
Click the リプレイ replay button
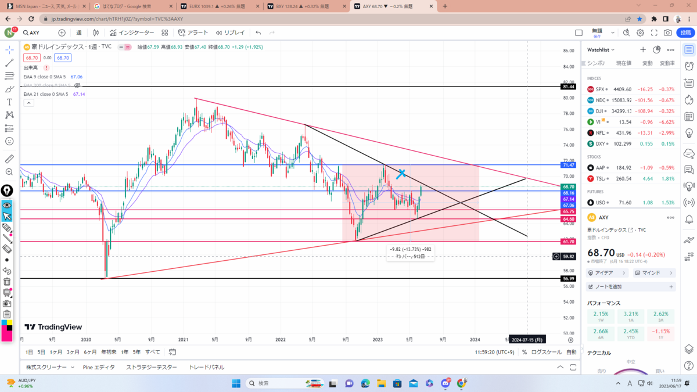pyautogui.click(x=231, y=33)
